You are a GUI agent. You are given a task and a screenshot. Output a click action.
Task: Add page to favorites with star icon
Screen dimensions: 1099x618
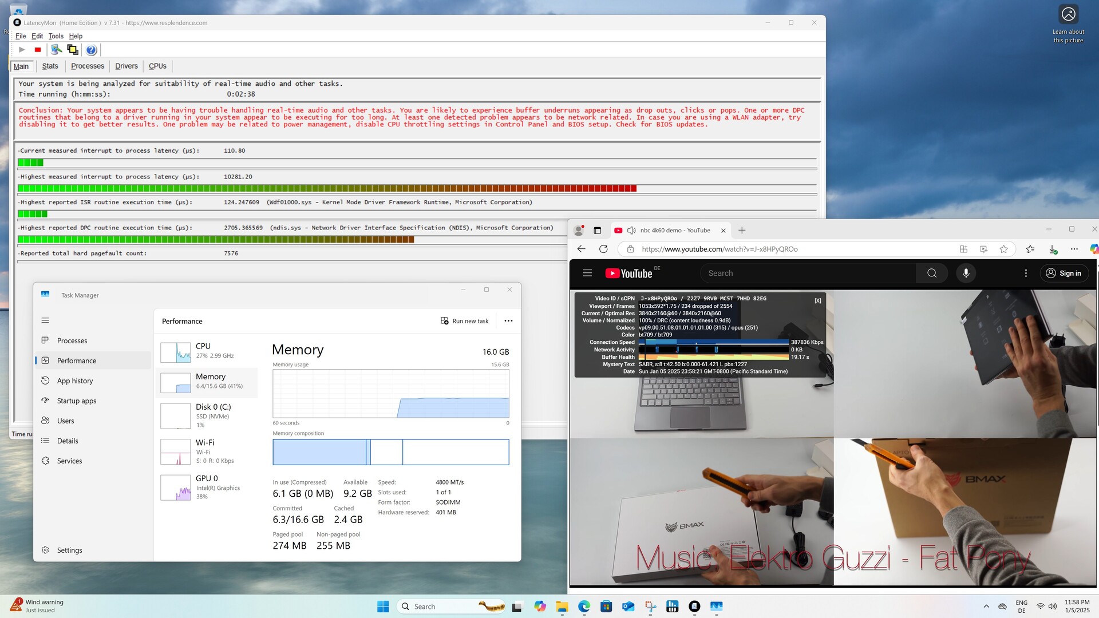coord(1003,249)
